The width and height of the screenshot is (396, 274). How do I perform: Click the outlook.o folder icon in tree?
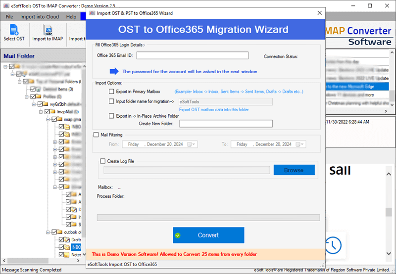click(x=60, y=232)
